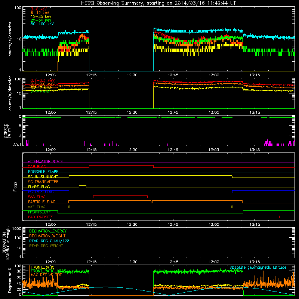
Task: Click the '0.1-0.3 MeV' legend entry
Action: click(x=43, y=80)
